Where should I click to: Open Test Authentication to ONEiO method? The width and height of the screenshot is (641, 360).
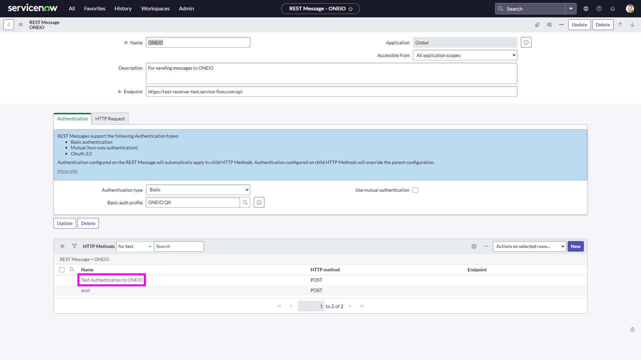[112, 280]
